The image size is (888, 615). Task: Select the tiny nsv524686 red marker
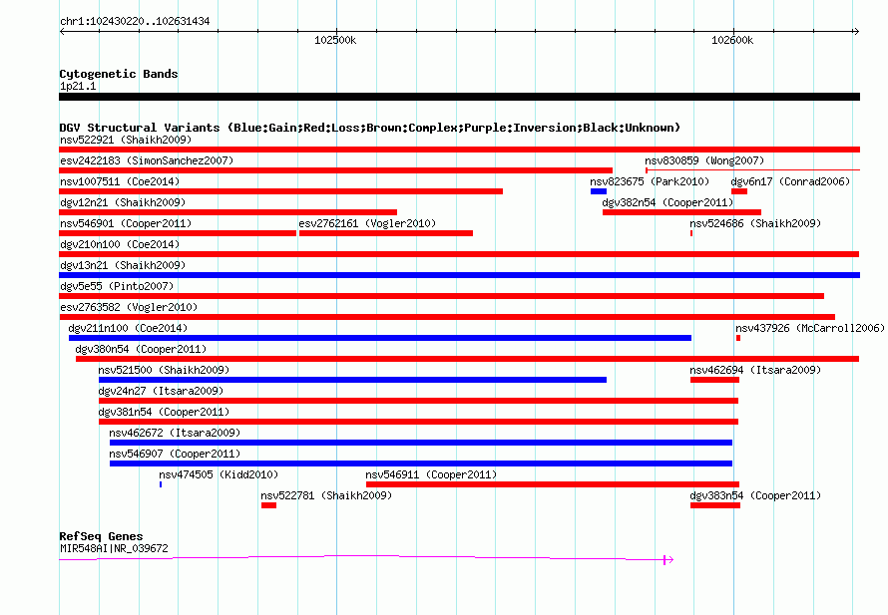click(690, 233)
